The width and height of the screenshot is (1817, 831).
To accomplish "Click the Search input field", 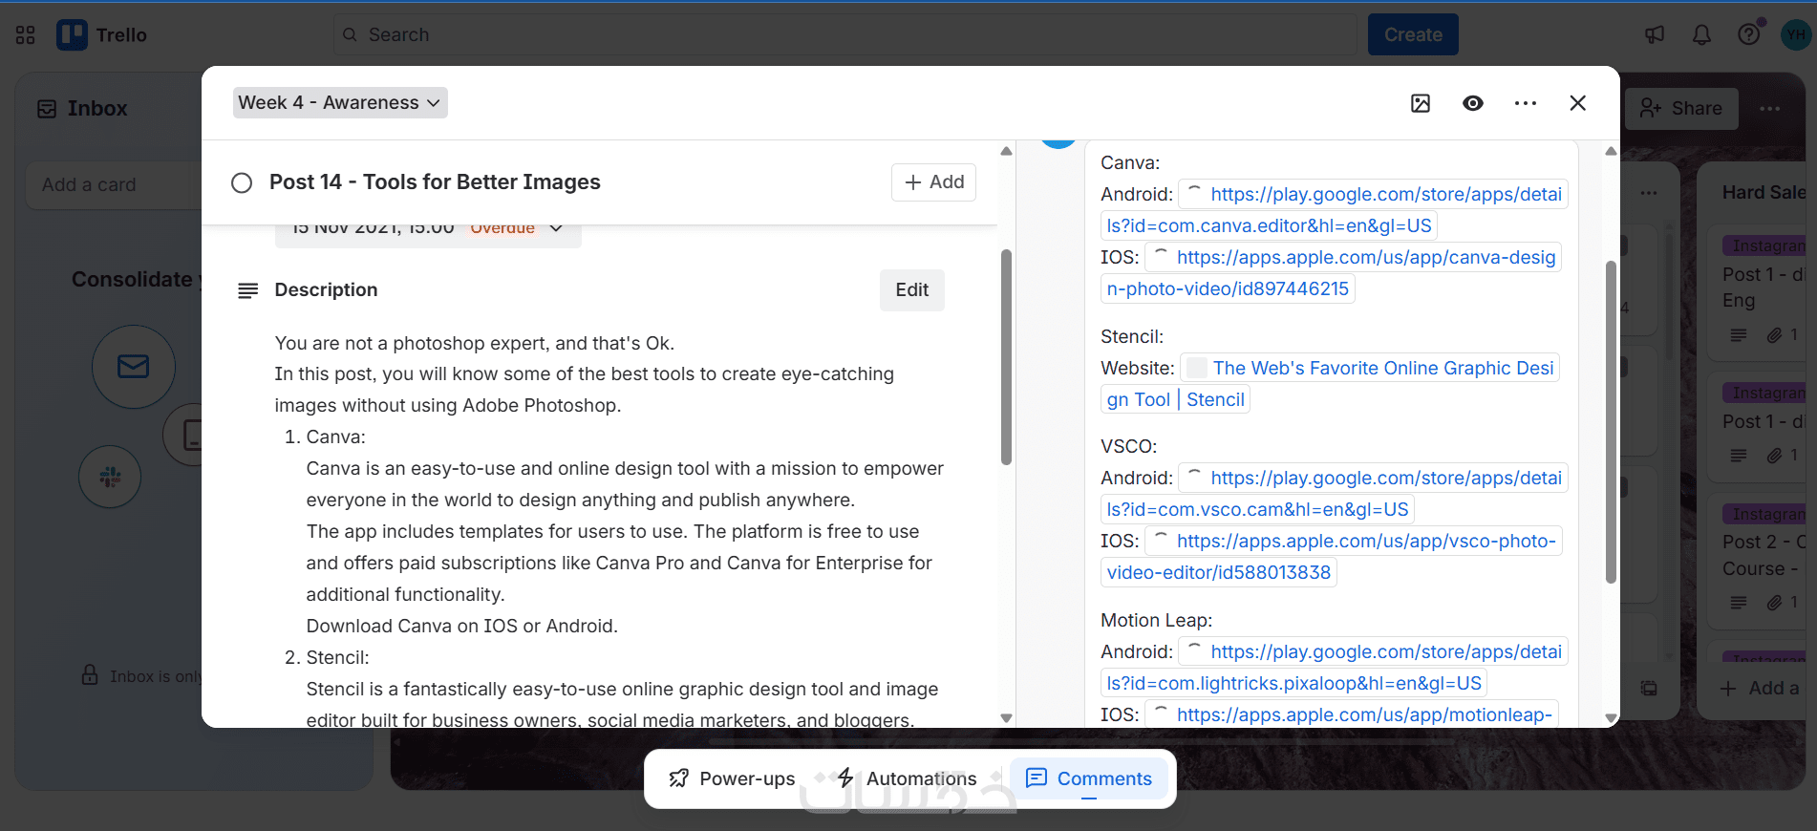I will tap(845, 35).
